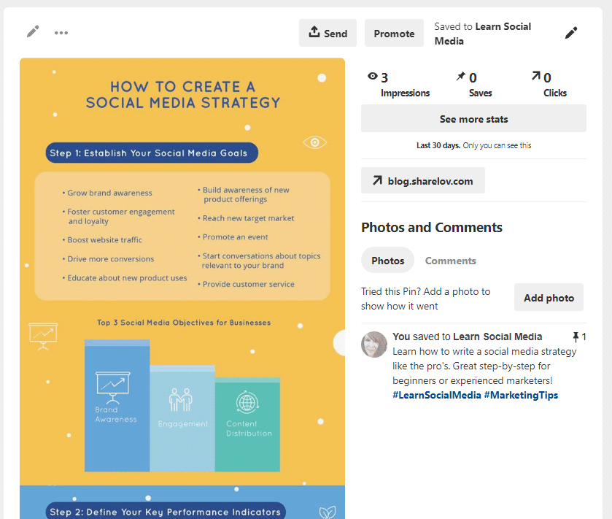
Task: Click the Photos and Comments heading
Action: [x=432, y=227]
